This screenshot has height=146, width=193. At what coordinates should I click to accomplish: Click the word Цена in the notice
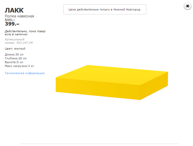pos(73,9)
